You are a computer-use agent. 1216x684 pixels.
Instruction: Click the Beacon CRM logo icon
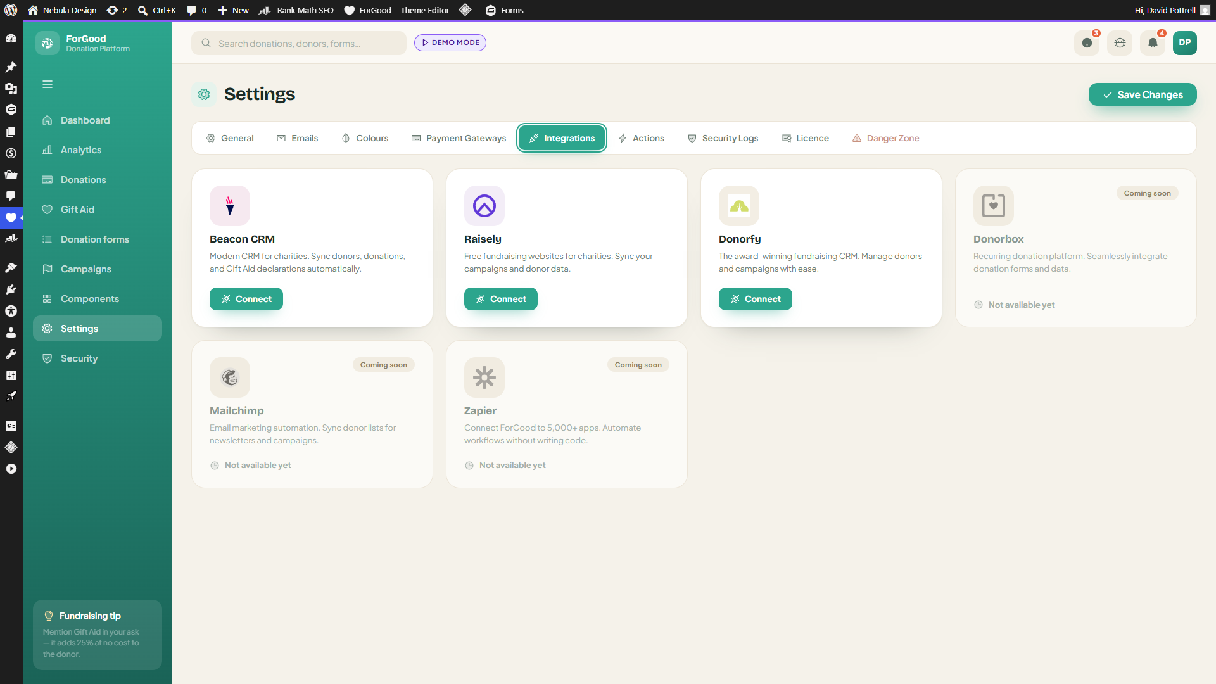[x=230, y=206]
